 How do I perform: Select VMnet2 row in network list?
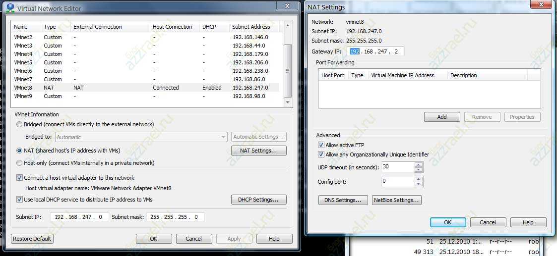coord(145,37)
